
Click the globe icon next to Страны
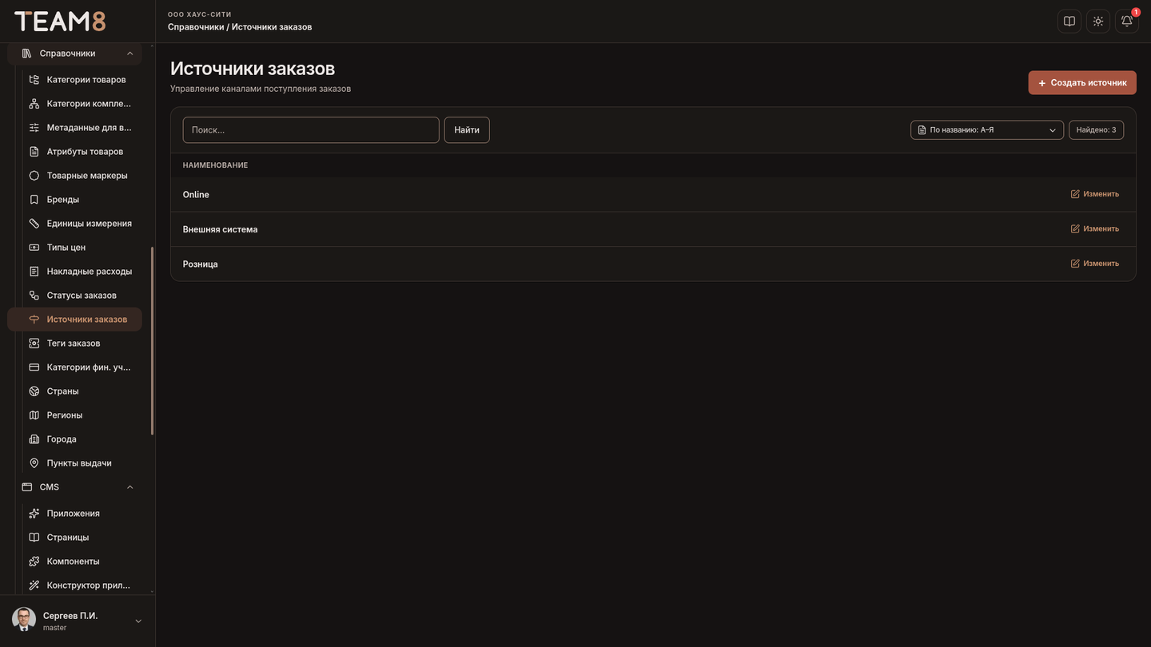point(34,391)
